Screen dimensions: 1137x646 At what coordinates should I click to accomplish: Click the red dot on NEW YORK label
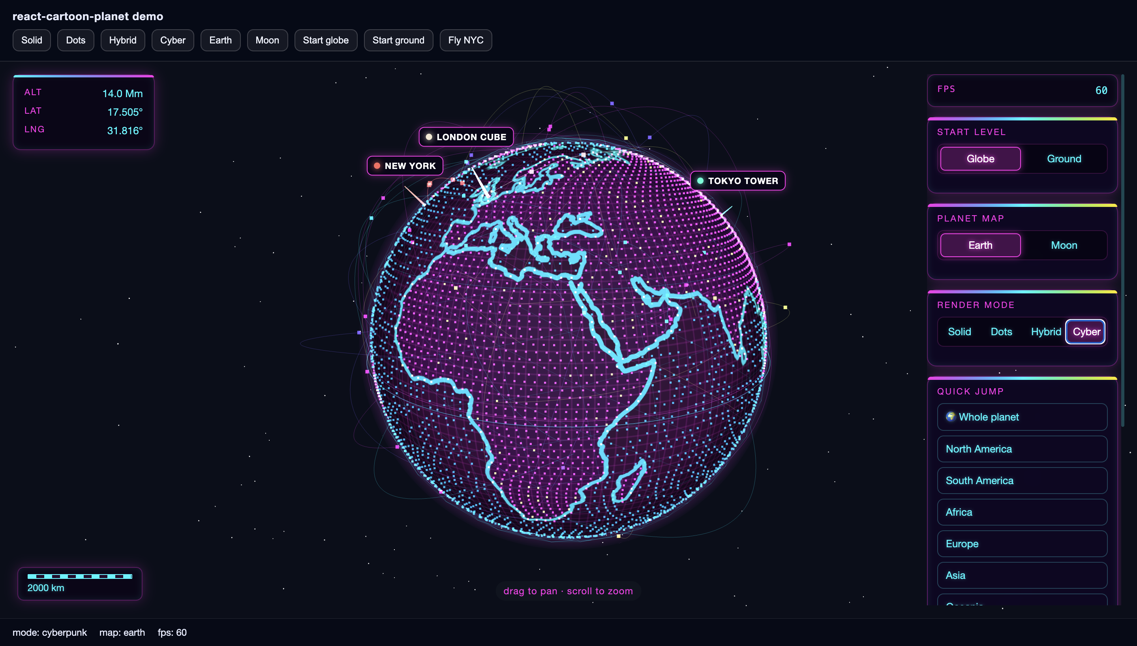click(x=377, y=166)
